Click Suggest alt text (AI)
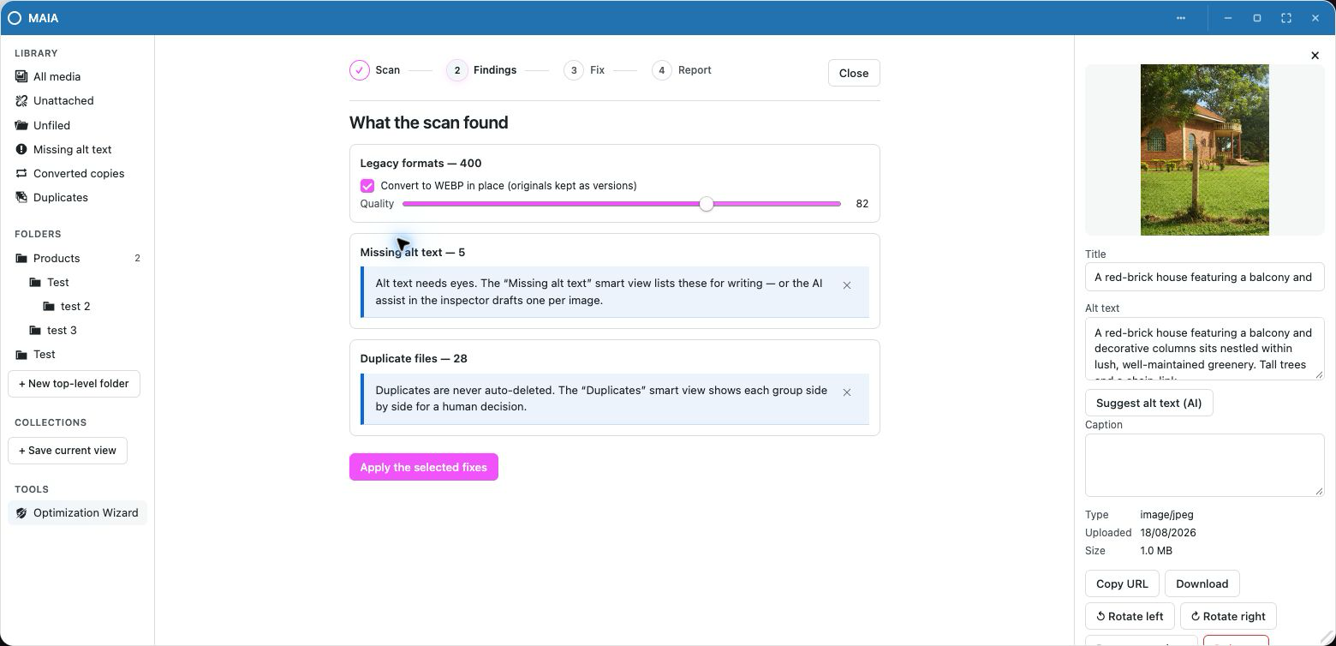The width and height of the screenshot is (1336, 646). 1149,403
